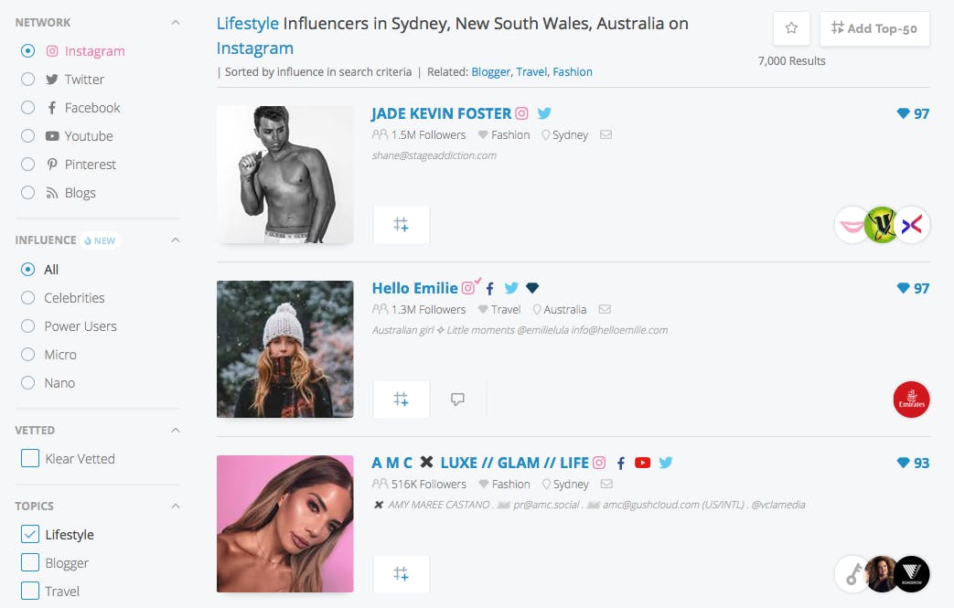The image size is (954, 608).
Task: Collapse the Influence filter section chevron
Action: [176, 240]
